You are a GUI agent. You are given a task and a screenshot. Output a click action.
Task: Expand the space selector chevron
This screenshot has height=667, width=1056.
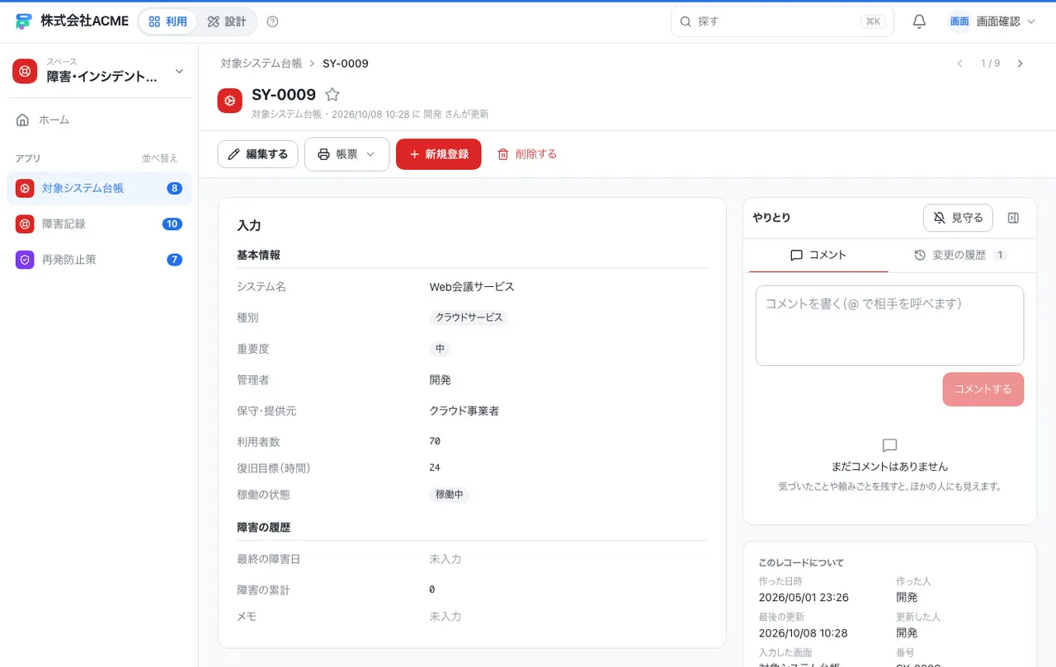point(180,72)
